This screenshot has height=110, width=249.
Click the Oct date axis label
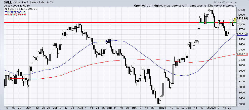tap(134, 108)
